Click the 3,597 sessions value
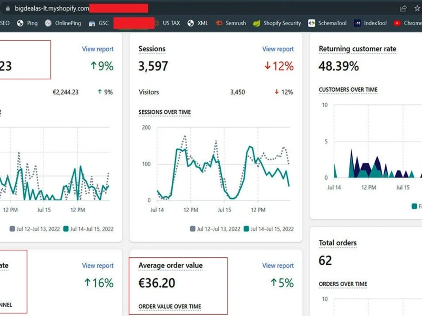The image size is (422, 316). pos(153,66)
